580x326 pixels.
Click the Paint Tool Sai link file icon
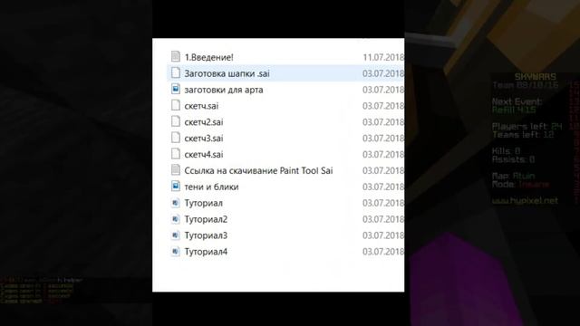coord(176,170)
